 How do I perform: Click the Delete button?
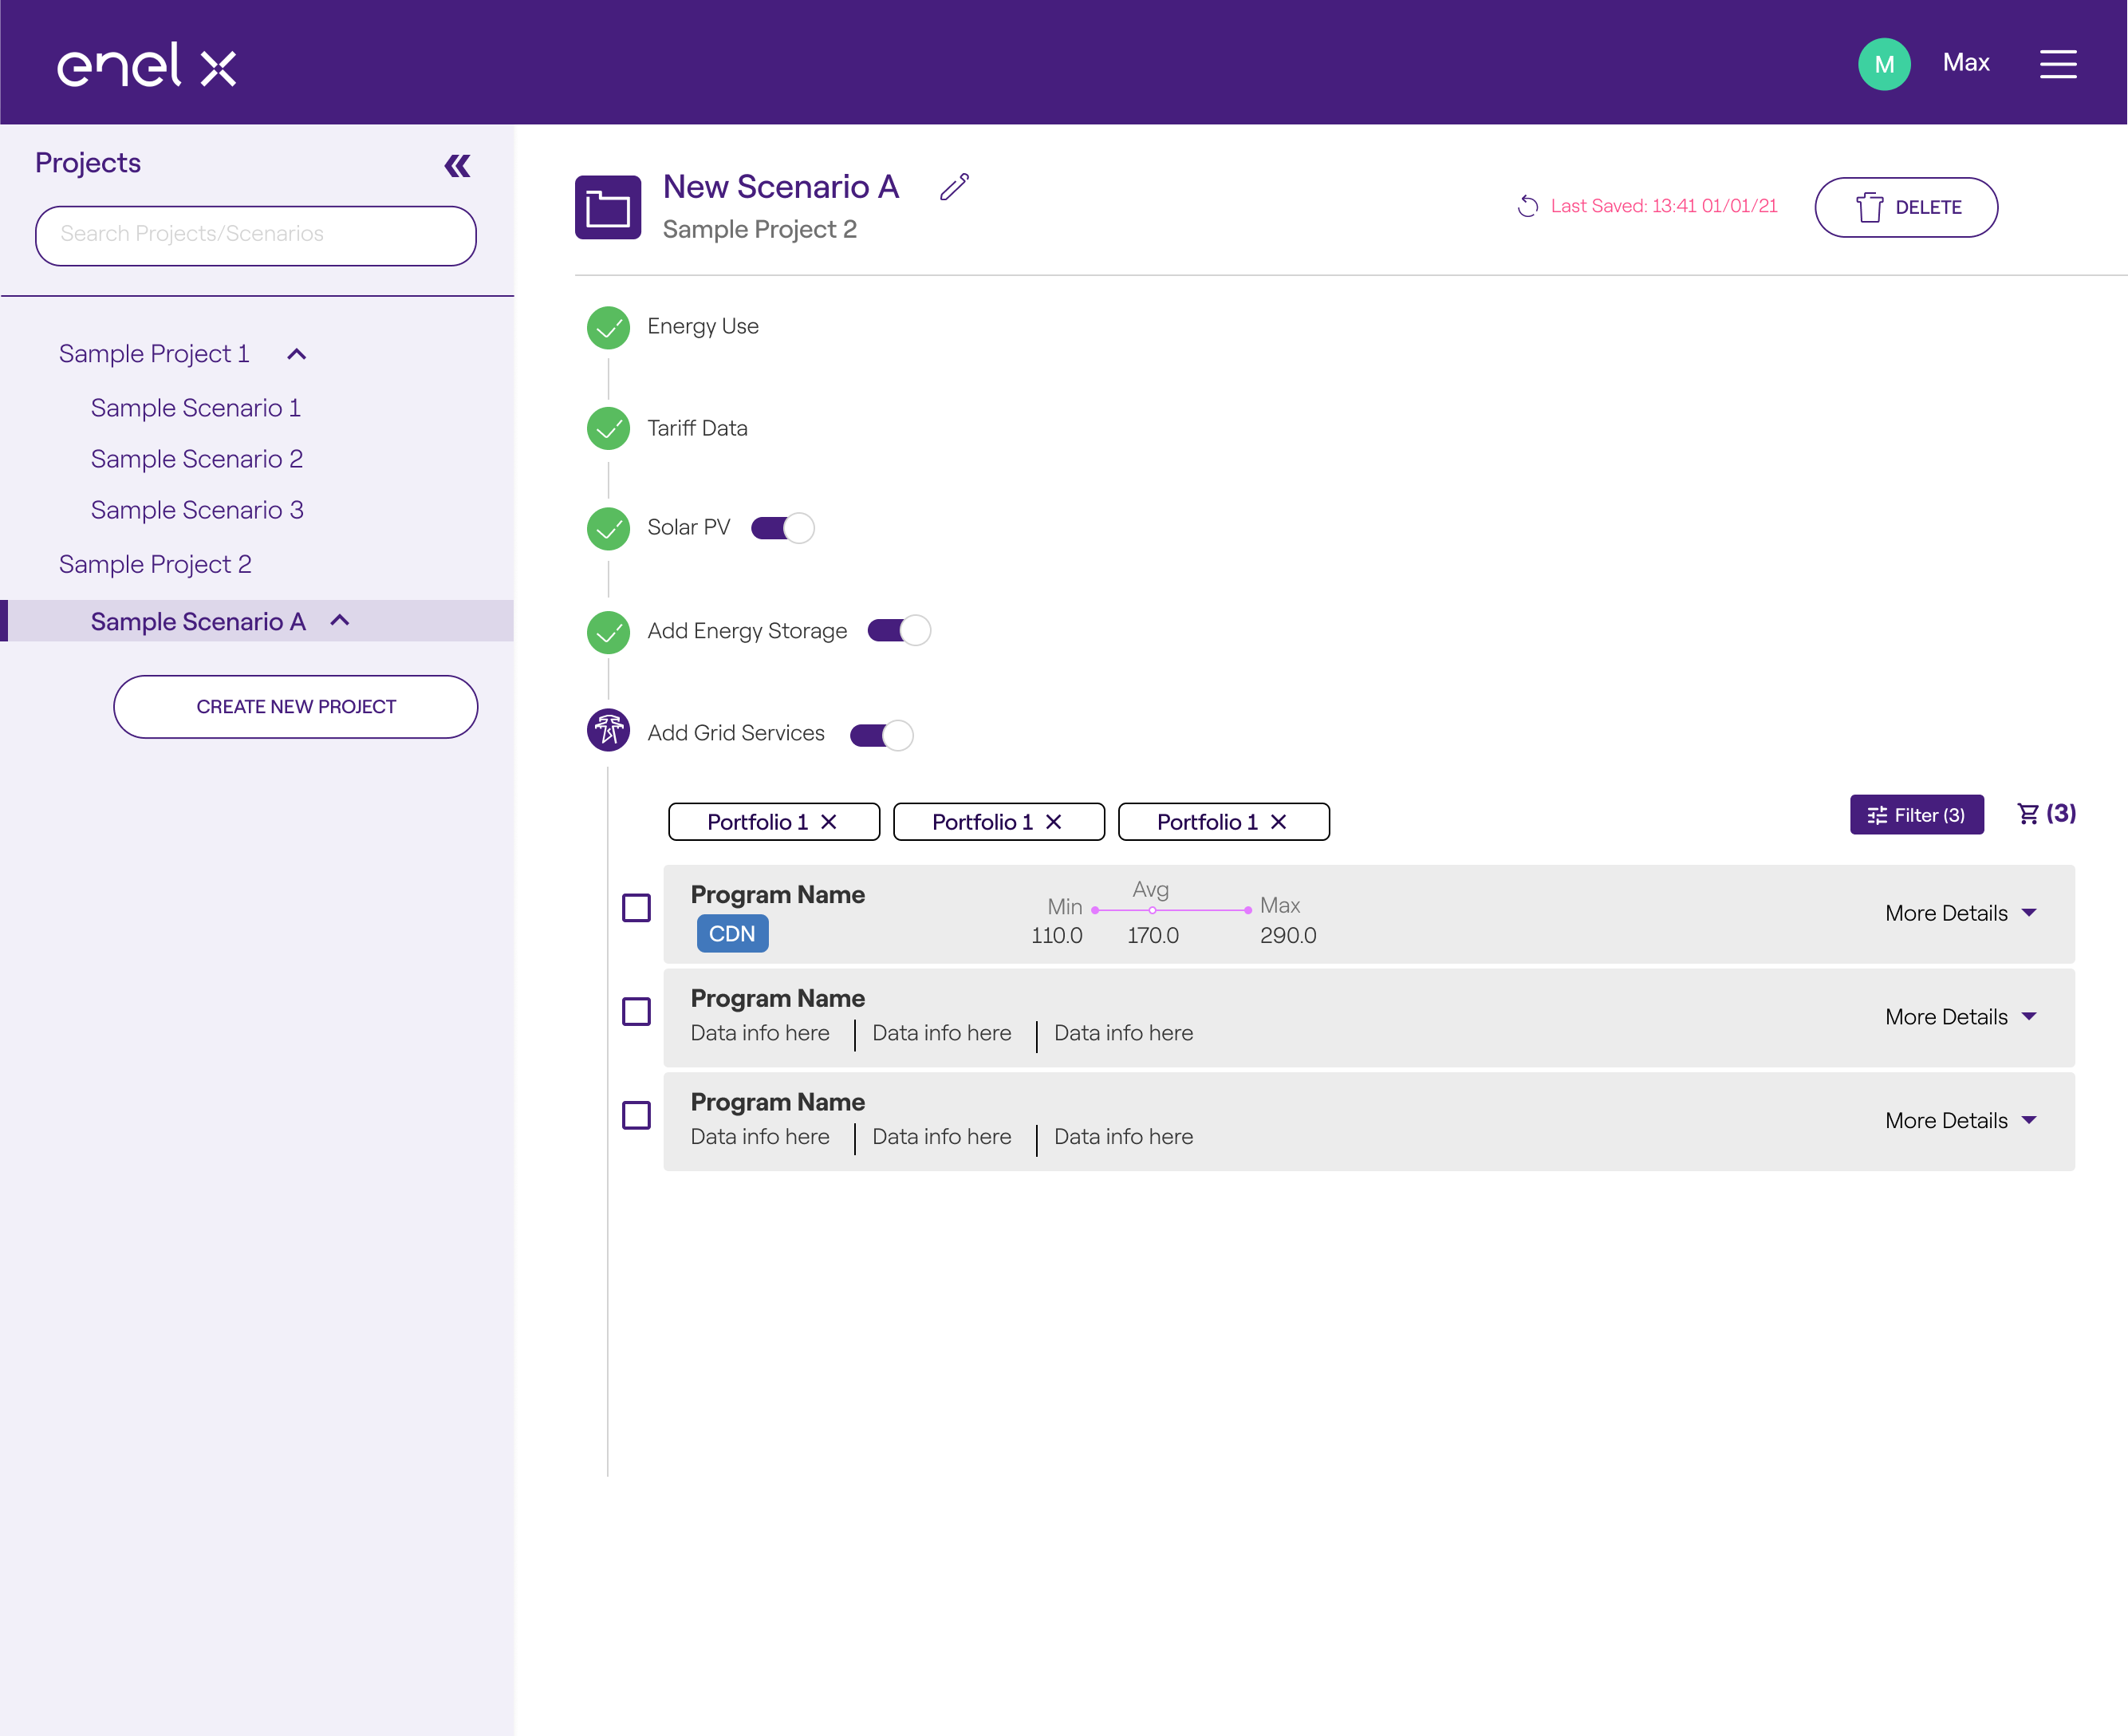pos(1906,207)
